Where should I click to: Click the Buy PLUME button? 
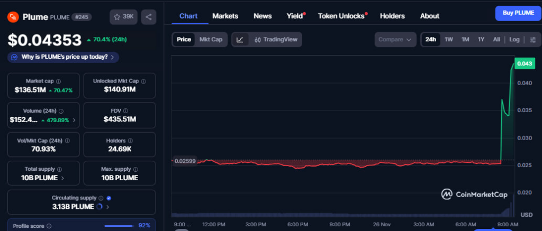(518, 13)
